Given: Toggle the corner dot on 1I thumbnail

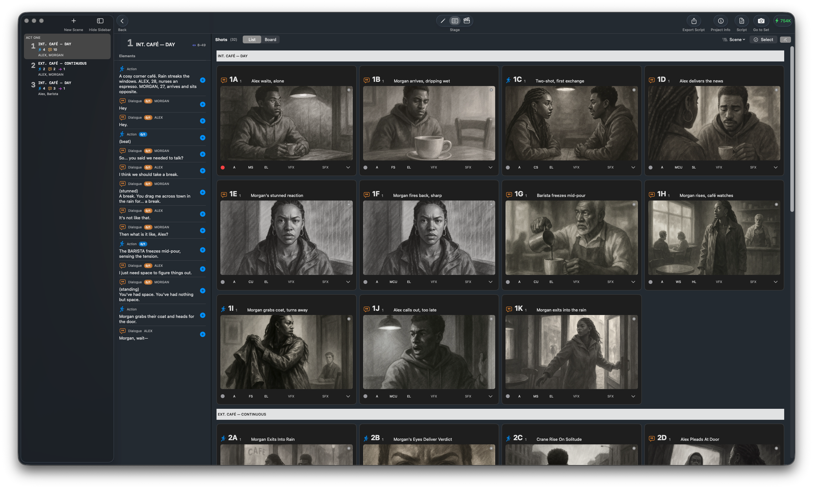Looking at the screenshot, I should point(349,319).
